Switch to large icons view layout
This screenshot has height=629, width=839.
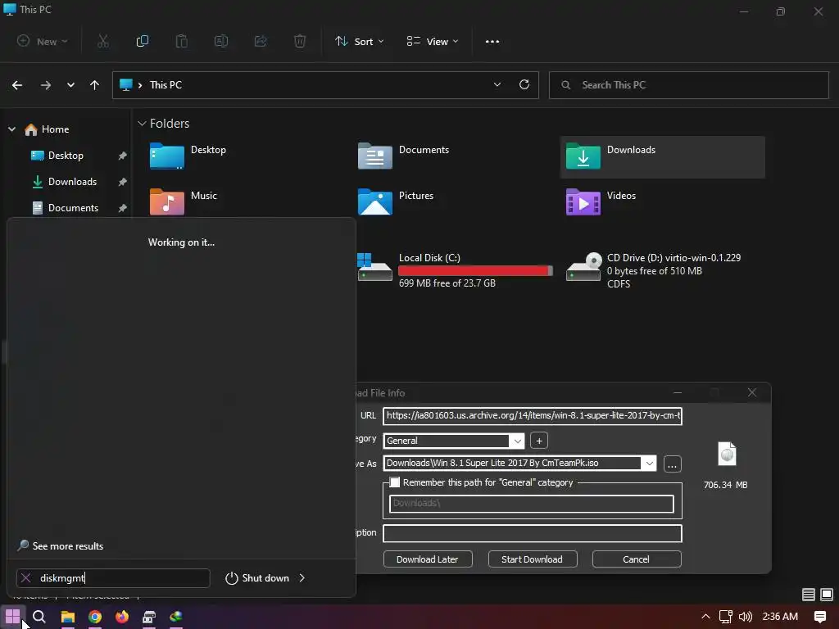pos(827,595)
